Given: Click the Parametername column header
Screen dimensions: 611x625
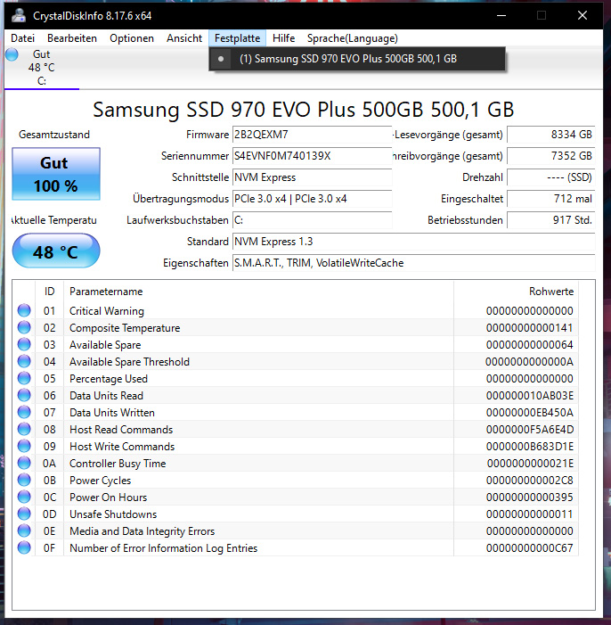Looking at the screenshot, I should tap(259, 292).
